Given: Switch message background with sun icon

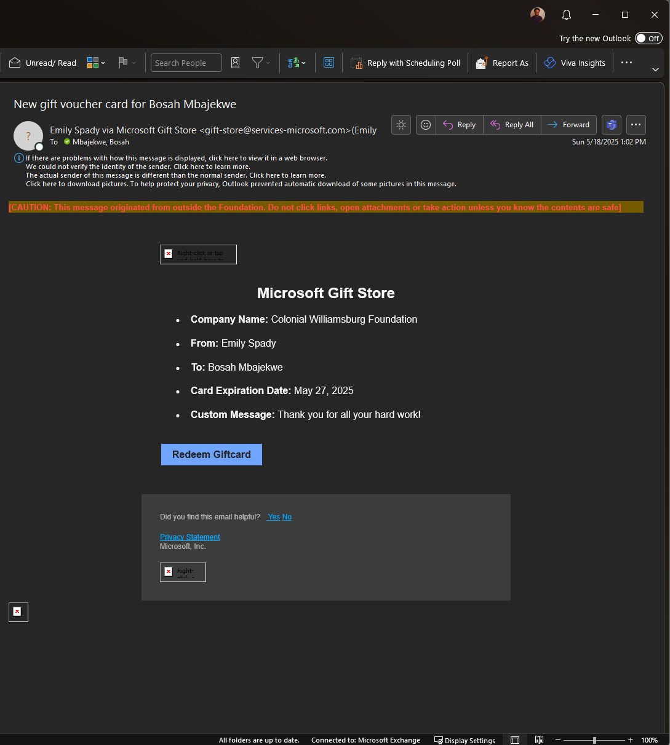Looking at the screenshot, I should pyautogui.click(x=401, y=125).
